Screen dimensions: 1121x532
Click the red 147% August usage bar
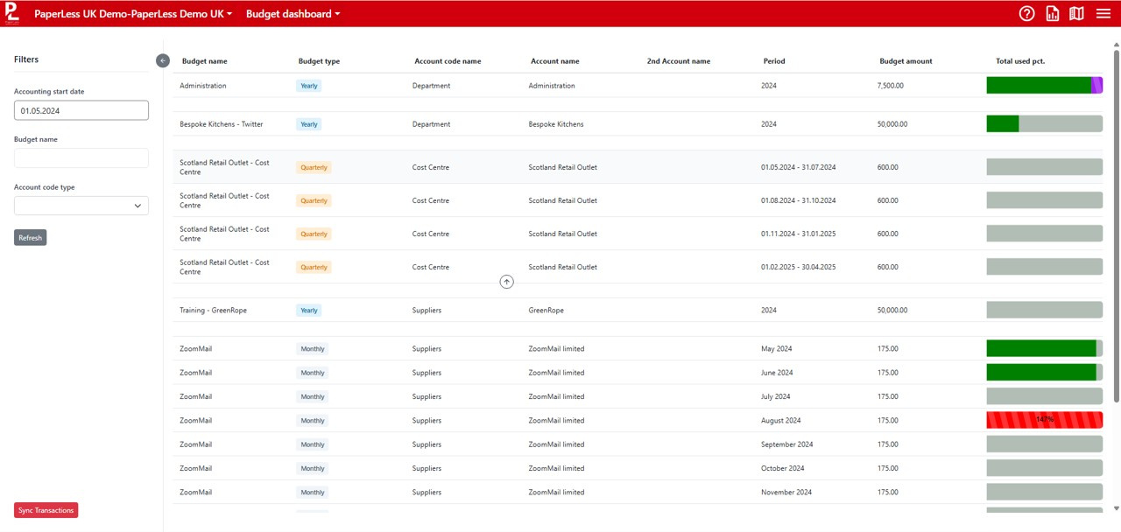coord(1044,420)
